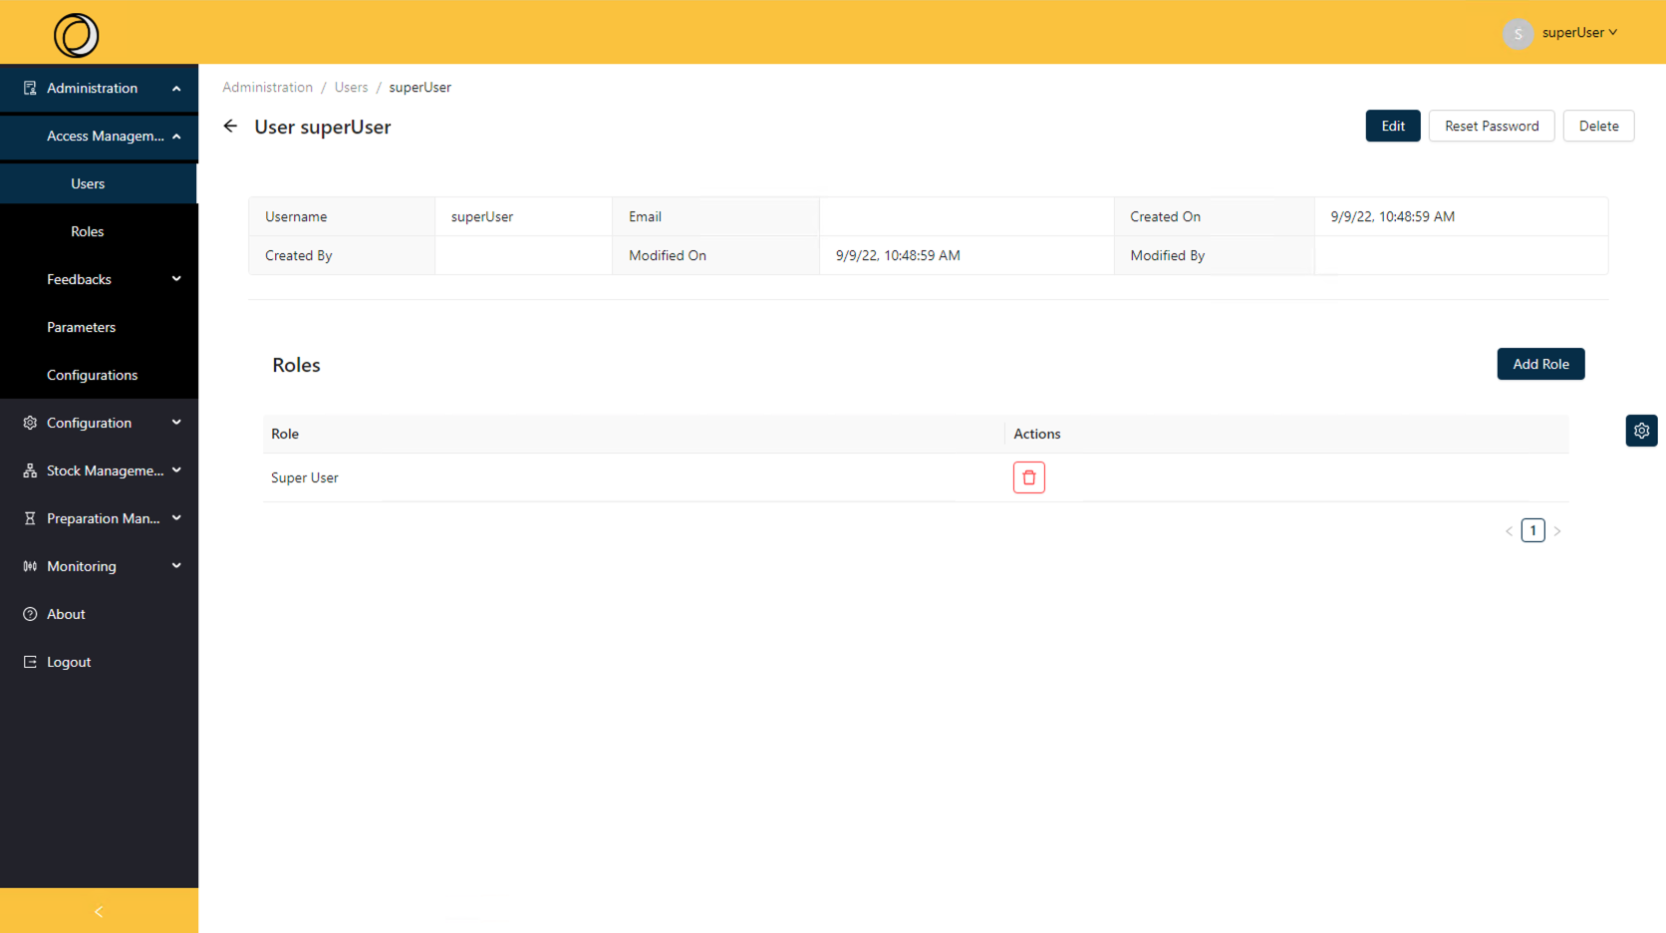
Task: Click the Logout icon in sidebar
Action: pyautogui.click(x=30, y=662)
